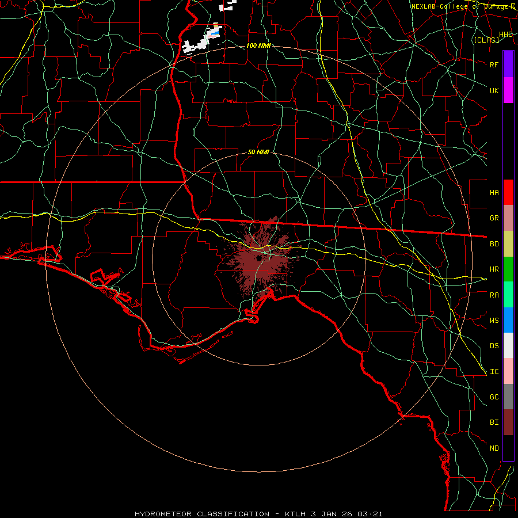Click the RA light green legend swatch
Screen dimensions: 518x518
508,295
